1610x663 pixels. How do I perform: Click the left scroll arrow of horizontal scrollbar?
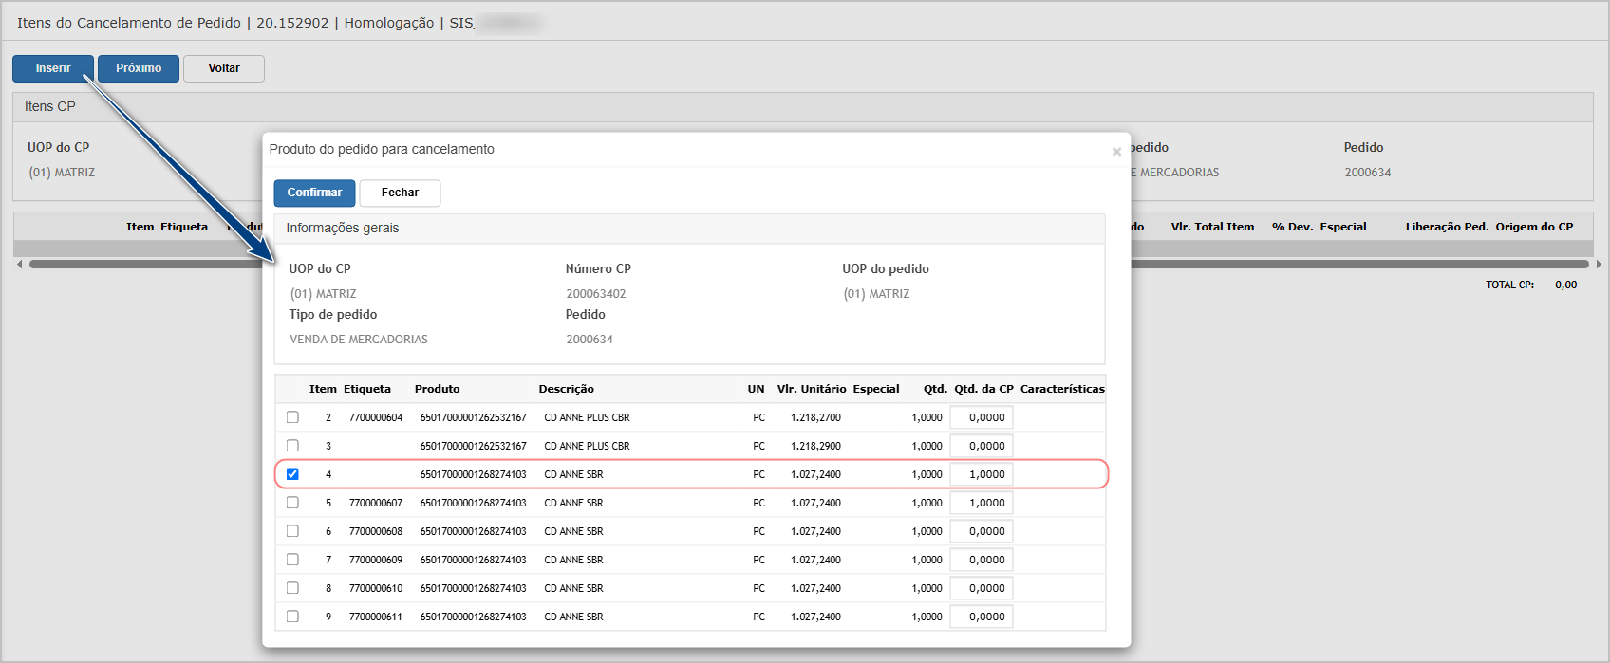click(20, 265)
